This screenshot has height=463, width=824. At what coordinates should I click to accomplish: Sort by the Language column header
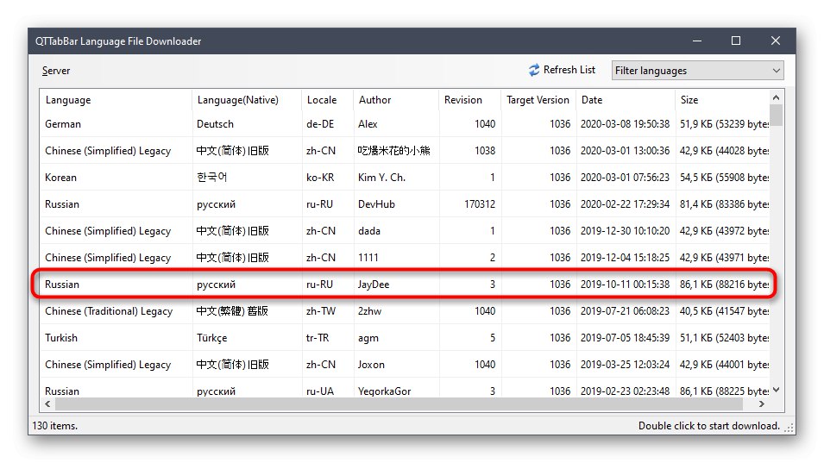tap(116, 100)
